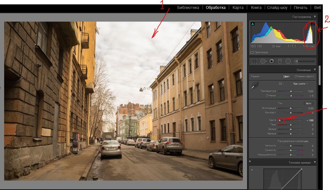
Task: Adjust the Насыщенность slider
Action: pyautogui.click(x=291, y=155)
